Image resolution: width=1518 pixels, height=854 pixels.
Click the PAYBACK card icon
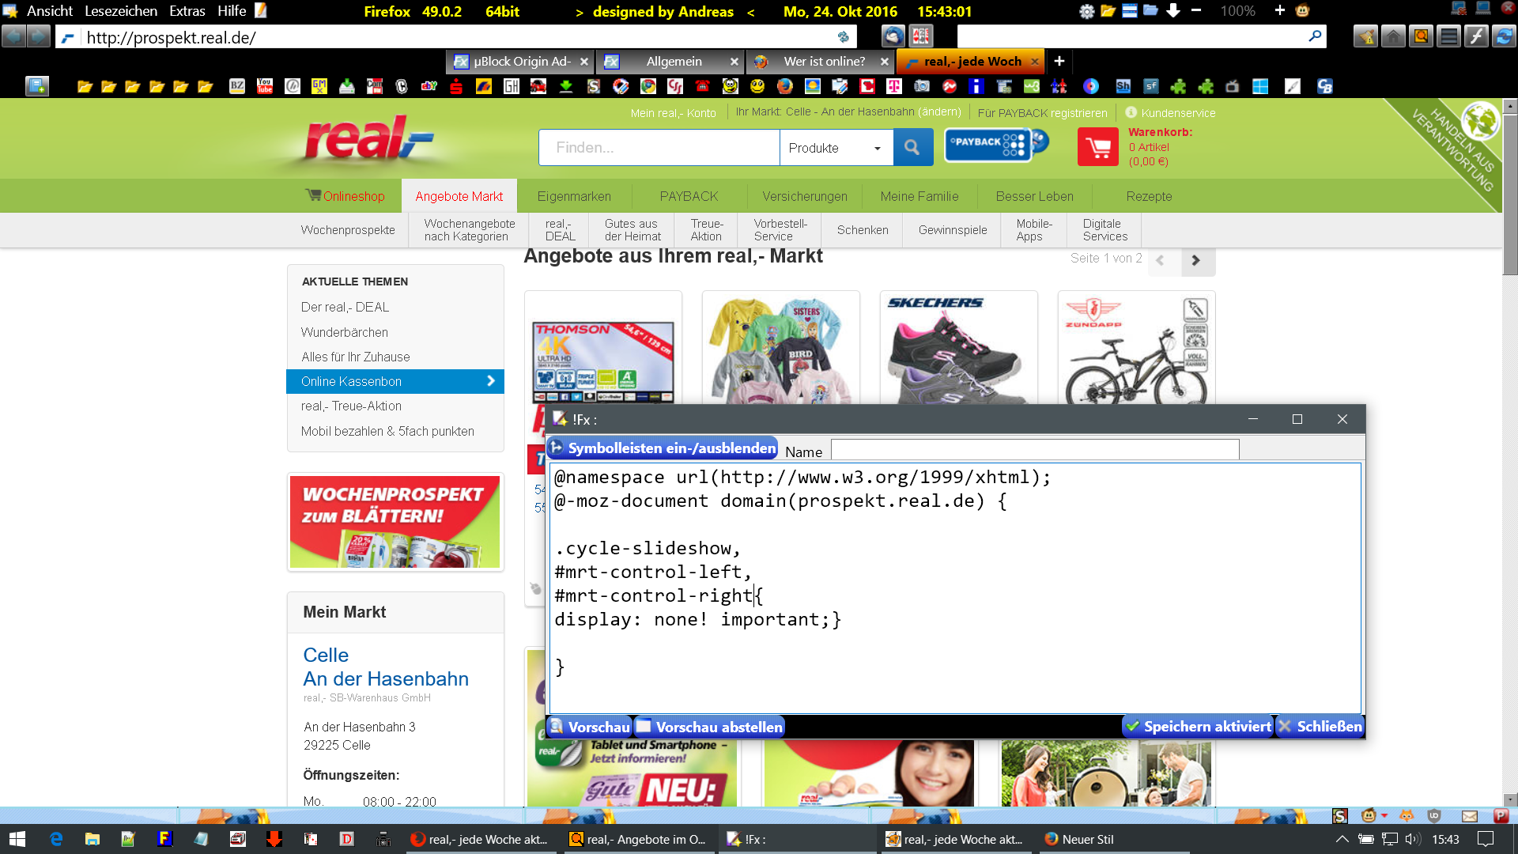pos(988,144)
